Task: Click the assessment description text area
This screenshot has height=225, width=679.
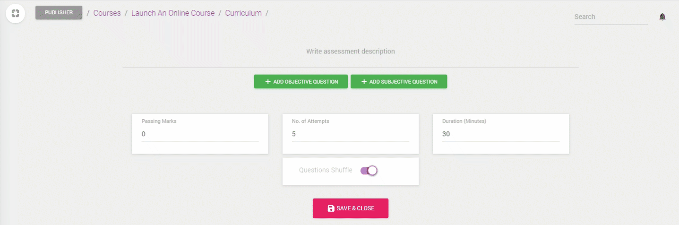Action: [351, 51]
